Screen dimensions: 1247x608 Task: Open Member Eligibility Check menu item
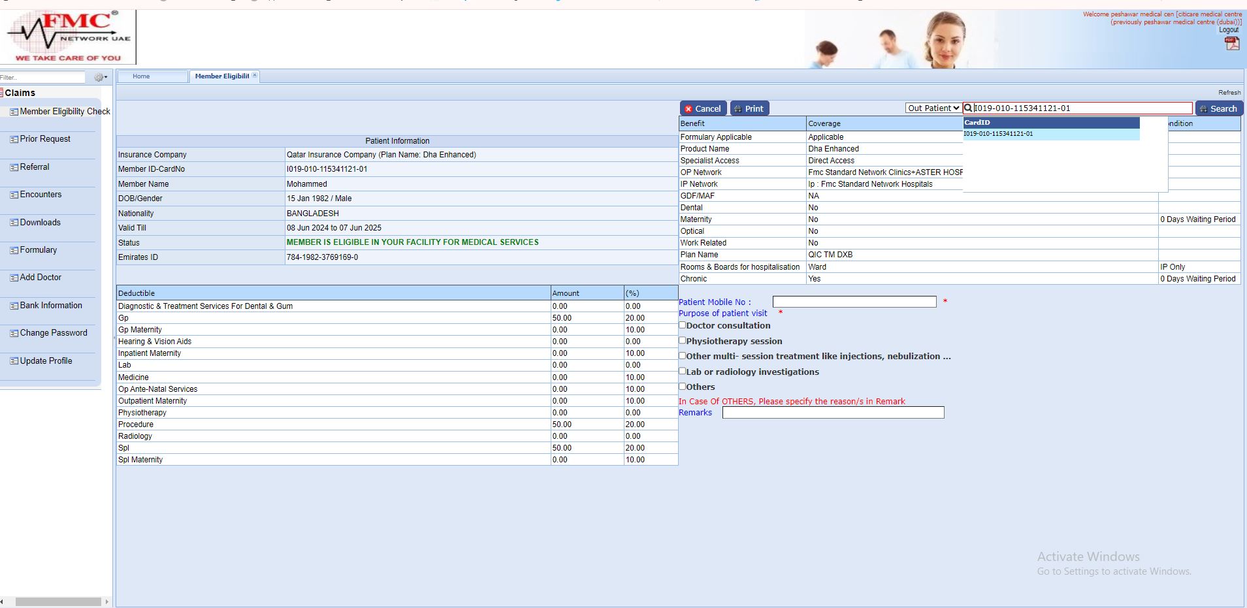click(65, 112)
